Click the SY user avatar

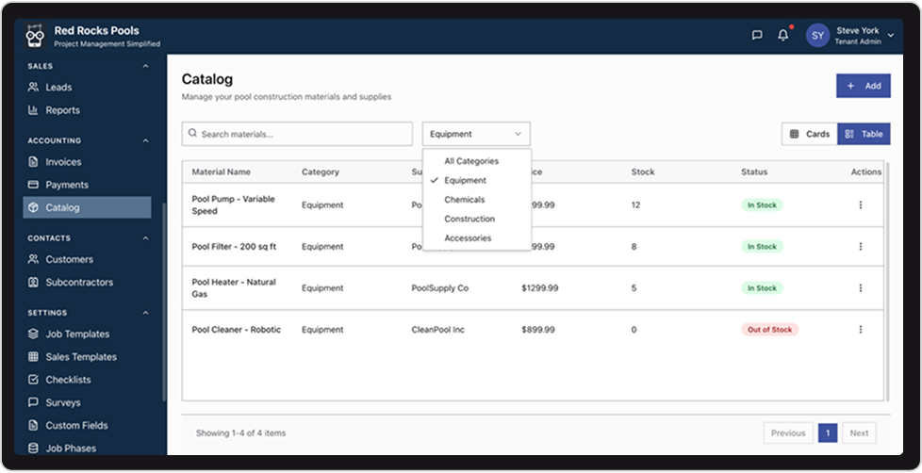(817, 36)
